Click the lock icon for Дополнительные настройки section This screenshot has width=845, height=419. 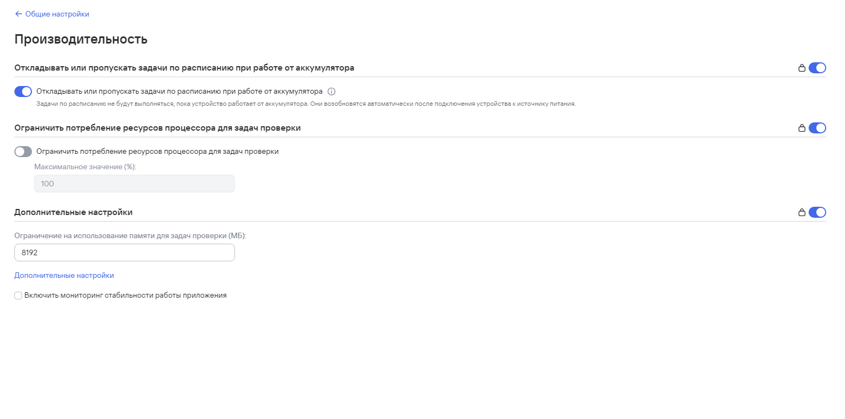click(x=802, y=213)
